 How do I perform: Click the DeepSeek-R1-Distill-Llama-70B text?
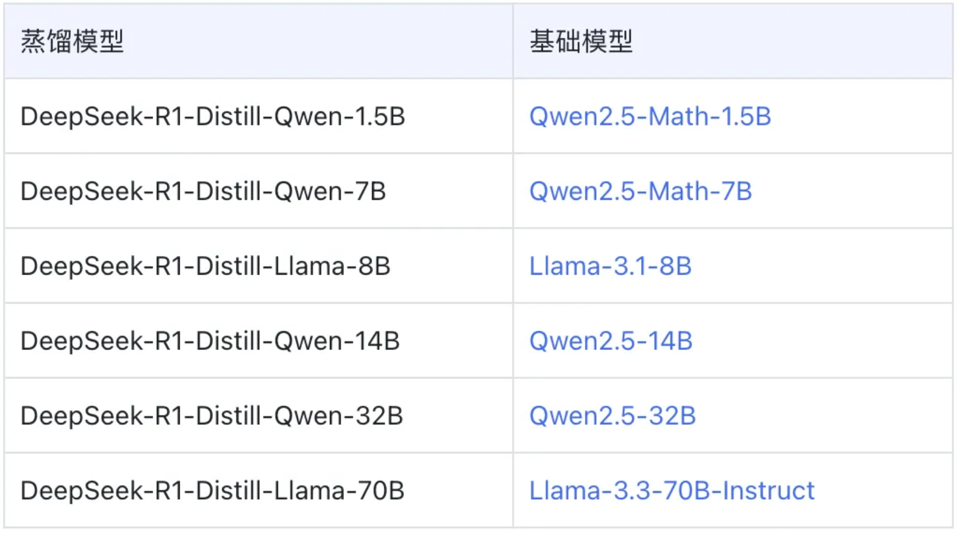[212, 490]
